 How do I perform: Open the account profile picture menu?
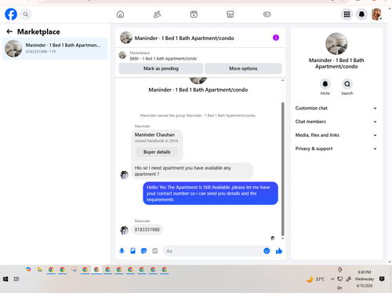point(376,14)
